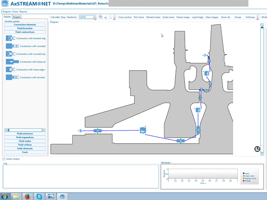Click the cut scissors icon

point(106,17)
